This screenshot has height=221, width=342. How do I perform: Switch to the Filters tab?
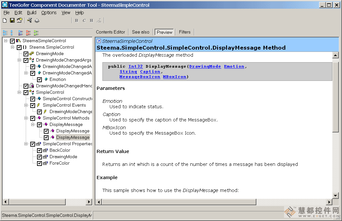[185, 32]
